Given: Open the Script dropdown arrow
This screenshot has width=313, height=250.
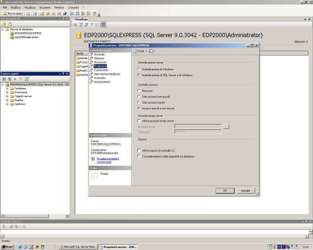Looking at the screenshot, I should [x=146, y=51].
